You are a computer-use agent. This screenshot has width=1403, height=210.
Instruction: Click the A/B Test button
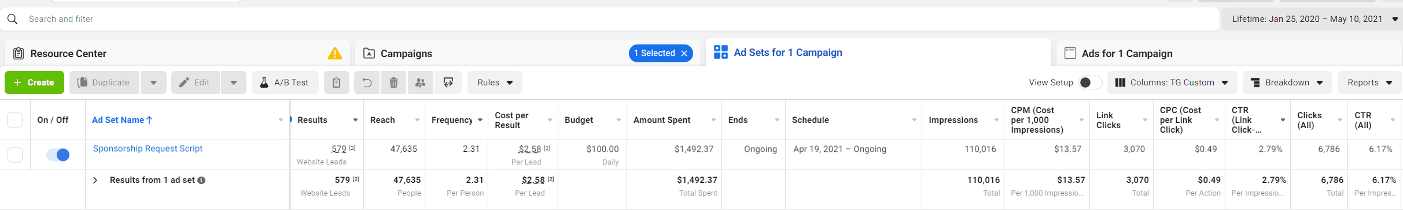tap(285, 82)
